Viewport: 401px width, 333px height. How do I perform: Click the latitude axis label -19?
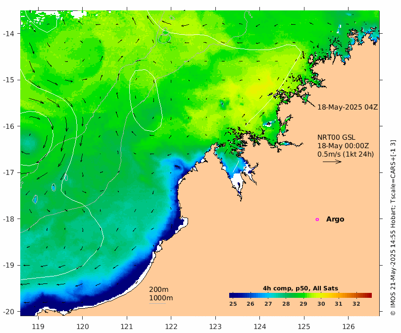tap(8, 265)
